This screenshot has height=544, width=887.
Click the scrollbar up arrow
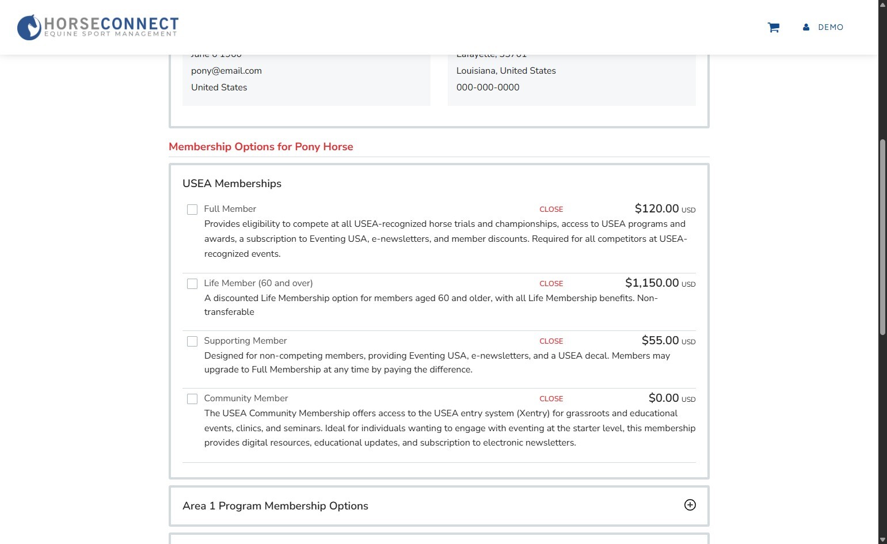(882, 4)
